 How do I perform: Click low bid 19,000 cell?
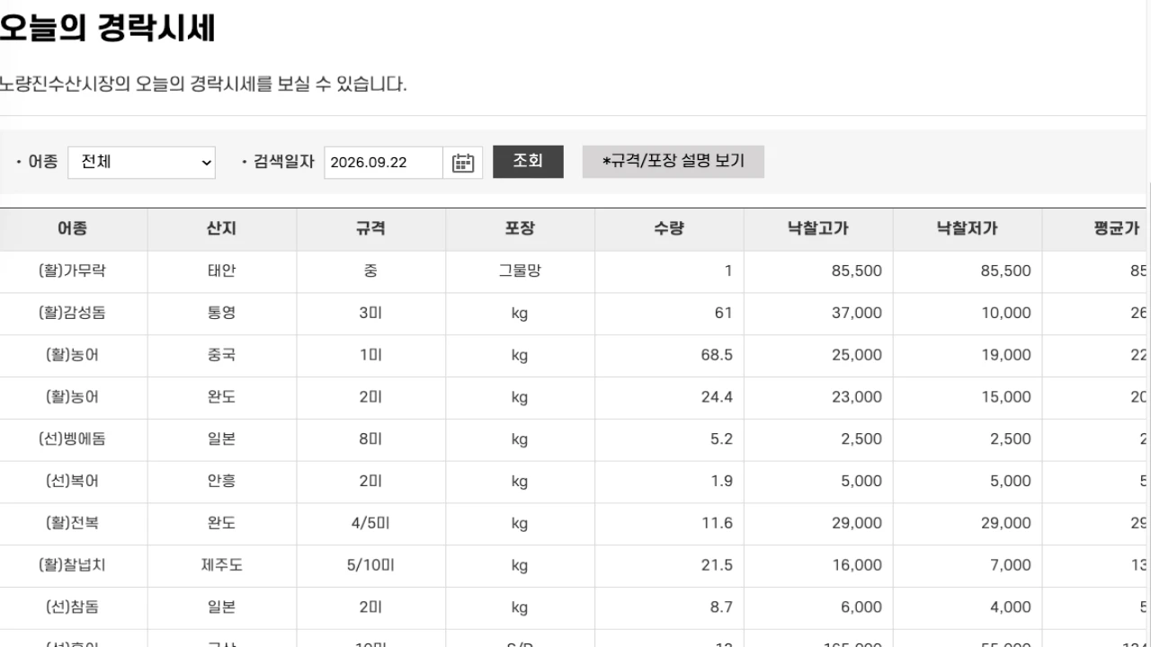tap(968, 355)
